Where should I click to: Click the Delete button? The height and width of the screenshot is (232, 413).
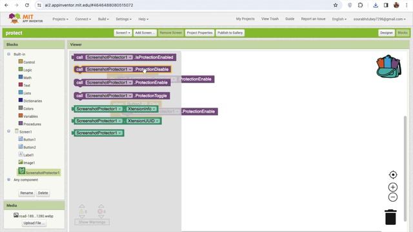pyautogui.click(x=43, y=193)
